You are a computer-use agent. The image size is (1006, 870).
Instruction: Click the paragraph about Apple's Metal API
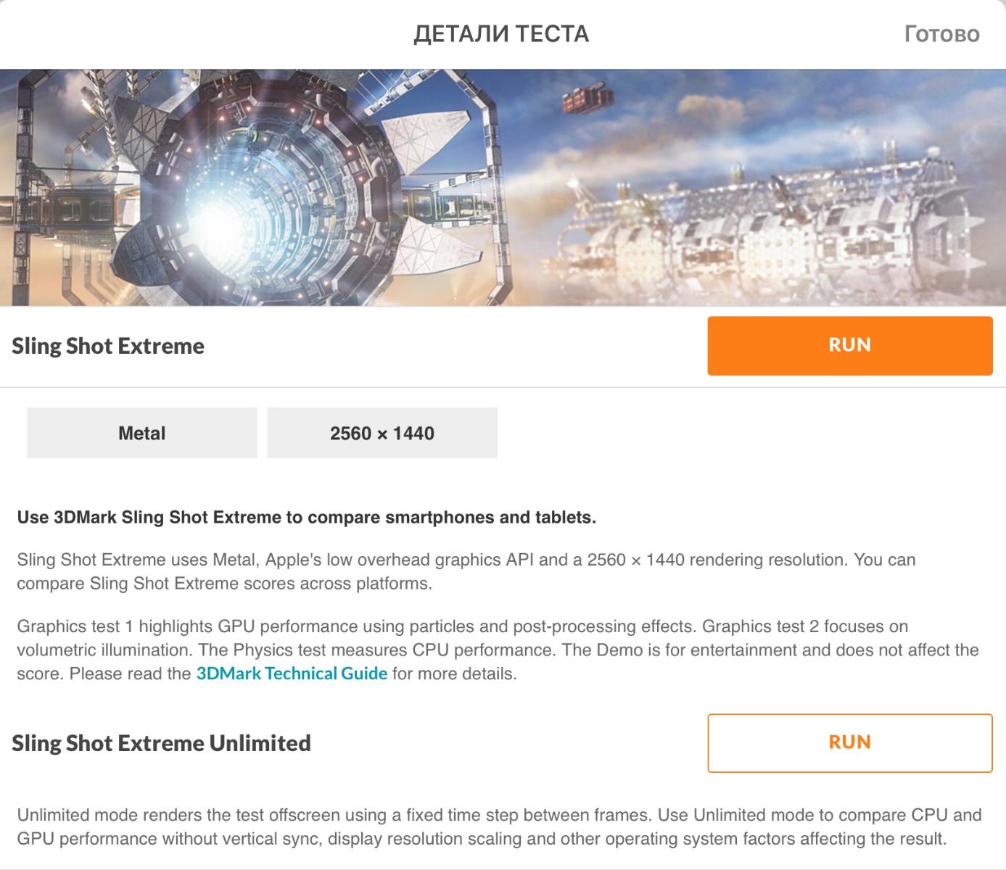coord(466,571)
